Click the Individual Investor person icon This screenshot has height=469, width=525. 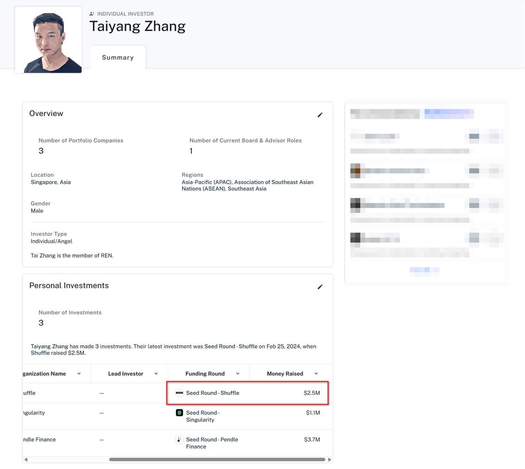pos(92,14)
